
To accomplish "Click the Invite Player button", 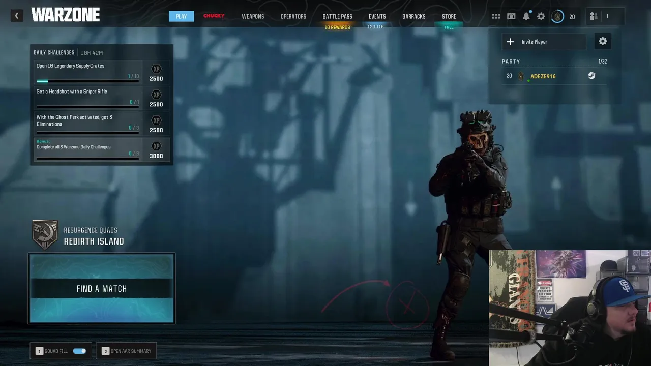I will [544, 42].
